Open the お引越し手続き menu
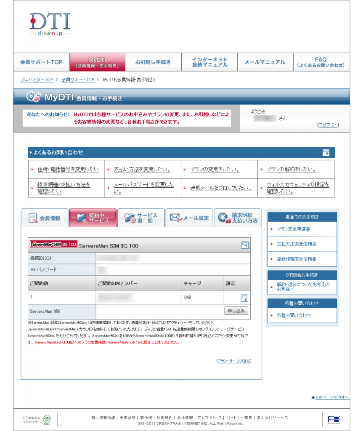 click(x=153, y=62)
